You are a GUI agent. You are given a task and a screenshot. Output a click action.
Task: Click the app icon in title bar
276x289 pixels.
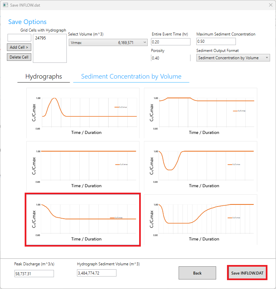point(5,5)
